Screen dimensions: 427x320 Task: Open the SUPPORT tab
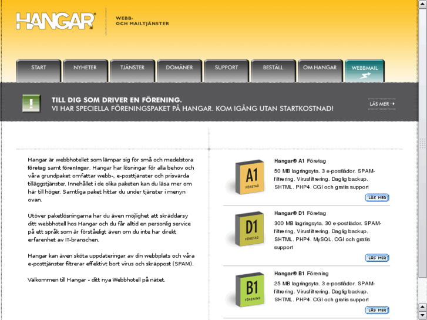pyautogui.click(x=226, y=71)
